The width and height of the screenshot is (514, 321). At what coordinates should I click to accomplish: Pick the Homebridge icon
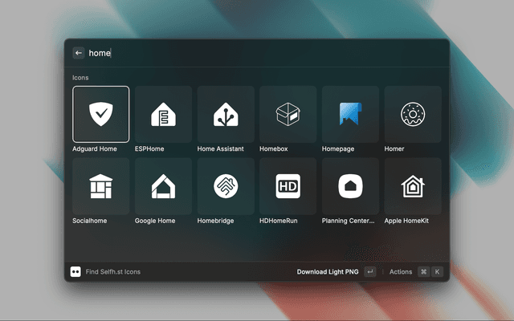226,186
